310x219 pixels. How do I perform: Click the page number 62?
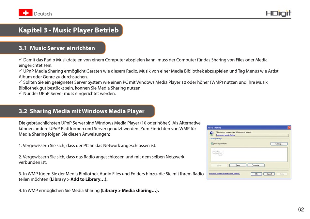click(x=301, y=210)
